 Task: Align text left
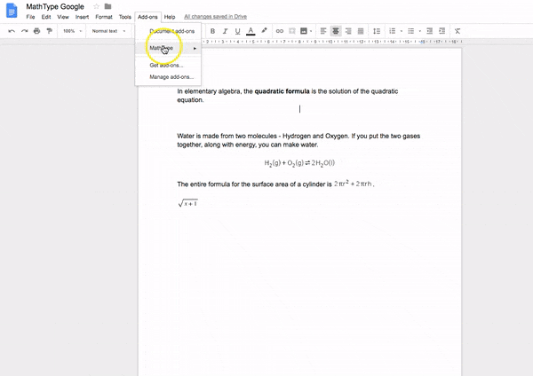(323, 31)
